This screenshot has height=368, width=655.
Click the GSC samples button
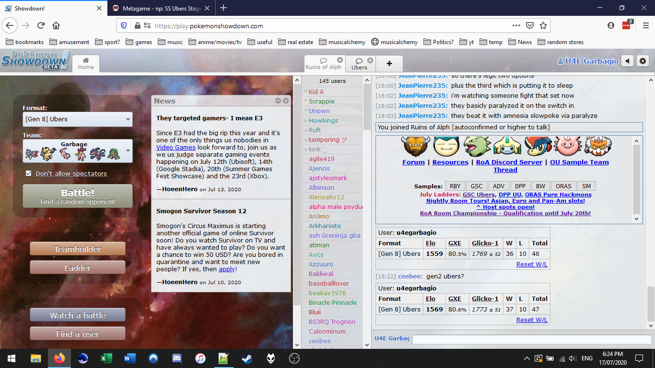point(476,186)
